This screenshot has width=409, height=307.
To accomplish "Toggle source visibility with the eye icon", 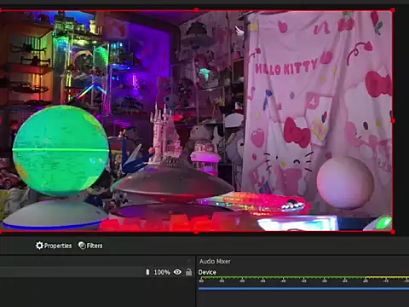I will (177, 272).
